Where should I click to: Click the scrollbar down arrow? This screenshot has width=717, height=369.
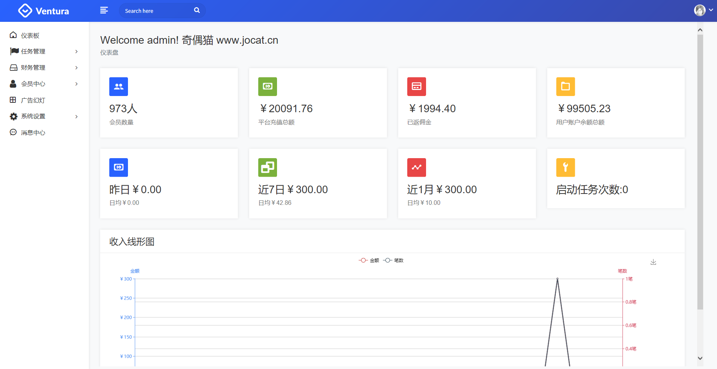(700, 358)
